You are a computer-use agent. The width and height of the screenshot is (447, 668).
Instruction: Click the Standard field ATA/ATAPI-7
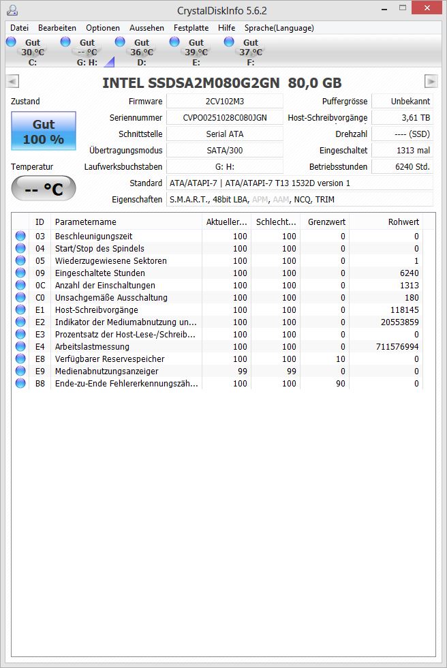(300, 183)
